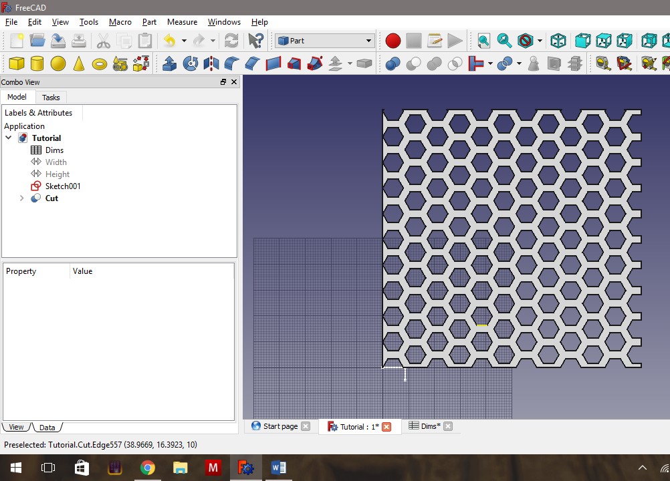Open draw style dropdown arrow
This screenshot has width=670, height=481.
click(540, 41)
